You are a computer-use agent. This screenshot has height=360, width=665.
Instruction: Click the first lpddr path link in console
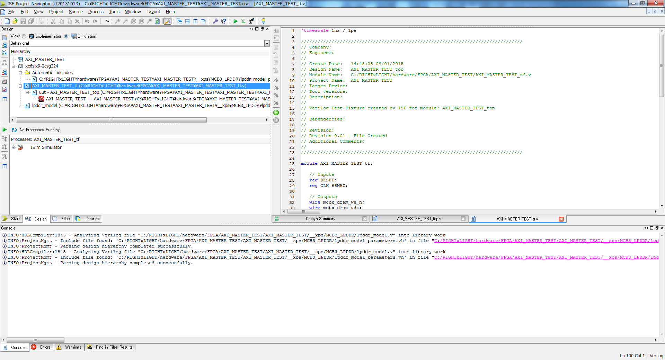(x=546, y=241)
